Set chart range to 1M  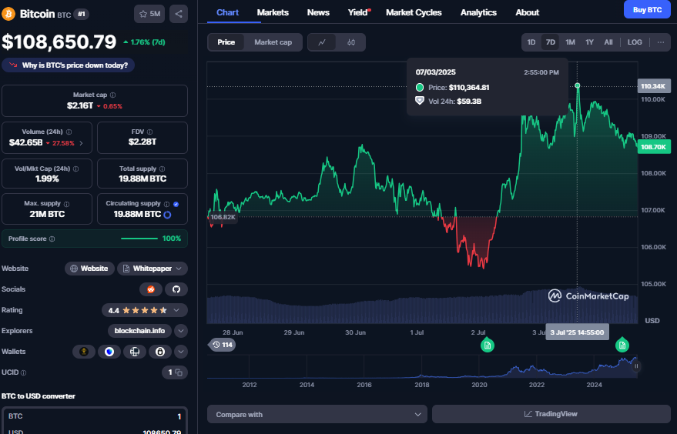[x=571, y=42]
